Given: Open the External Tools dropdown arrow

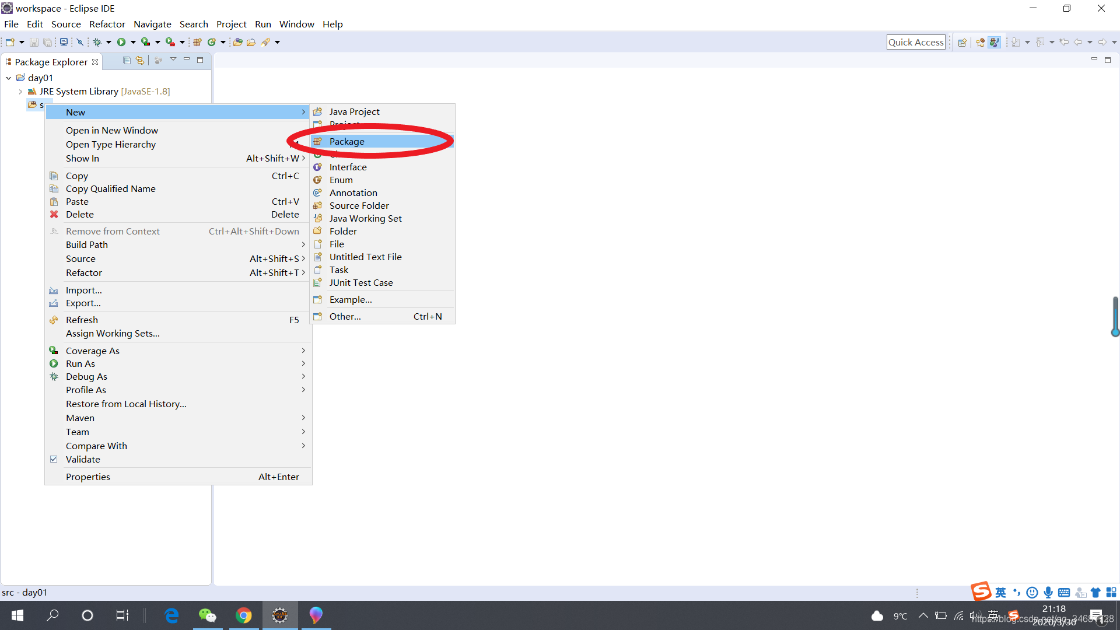Looking at the screenshot, I should [182, 42].
